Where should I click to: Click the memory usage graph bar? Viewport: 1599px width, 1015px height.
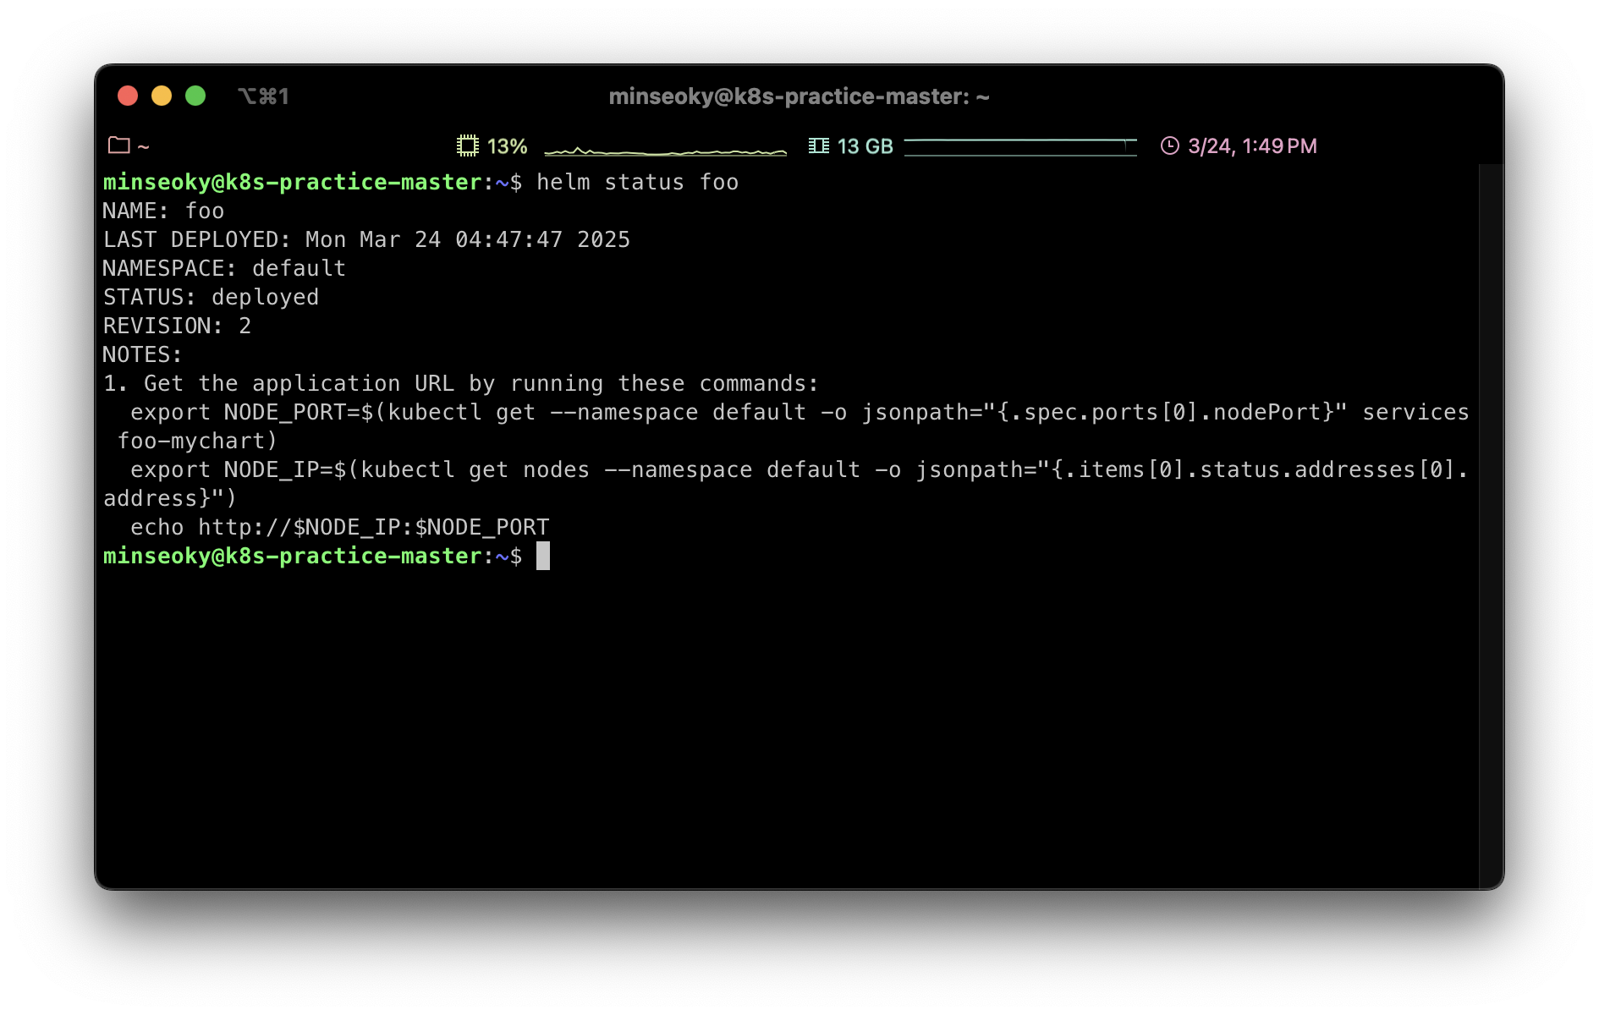click(x=1019, y=147)
